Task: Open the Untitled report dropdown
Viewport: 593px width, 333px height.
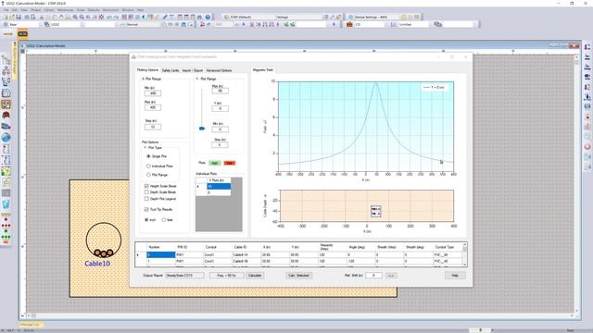Action: click(414, 25)
